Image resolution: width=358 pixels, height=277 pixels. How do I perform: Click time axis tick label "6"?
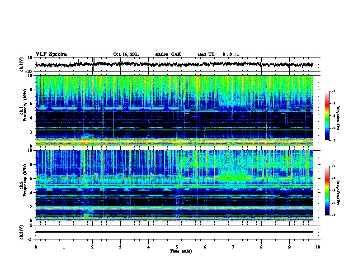(205, 247)
